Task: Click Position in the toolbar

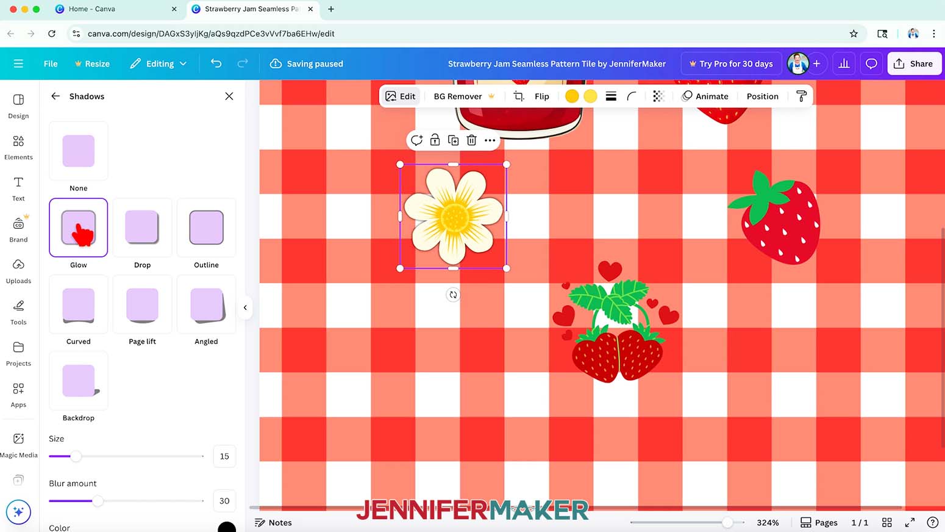Action: [x=762, y=96]
